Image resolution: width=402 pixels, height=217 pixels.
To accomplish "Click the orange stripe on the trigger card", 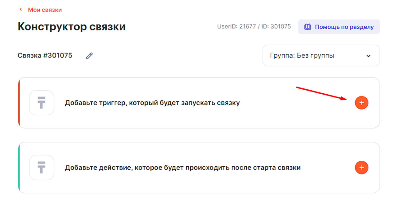I will [x=19, y=103].
